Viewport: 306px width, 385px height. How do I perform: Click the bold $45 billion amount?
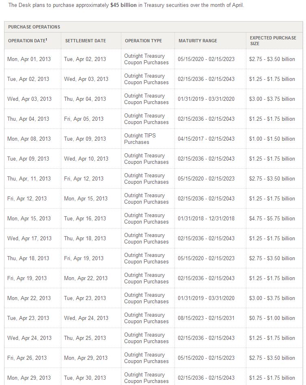(123, 5)
